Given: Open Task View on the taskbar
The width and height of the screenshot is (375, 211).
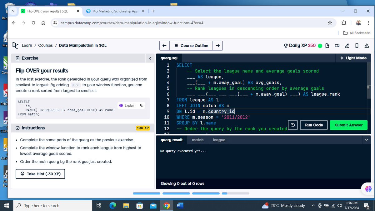Looking at the screenshot, I should 99,205.
